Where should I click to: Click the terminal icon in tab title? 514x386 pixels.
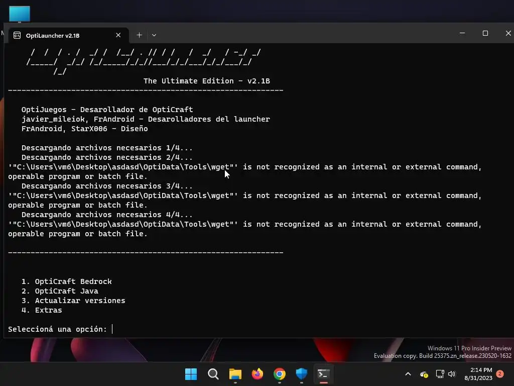tap(17, 36)
